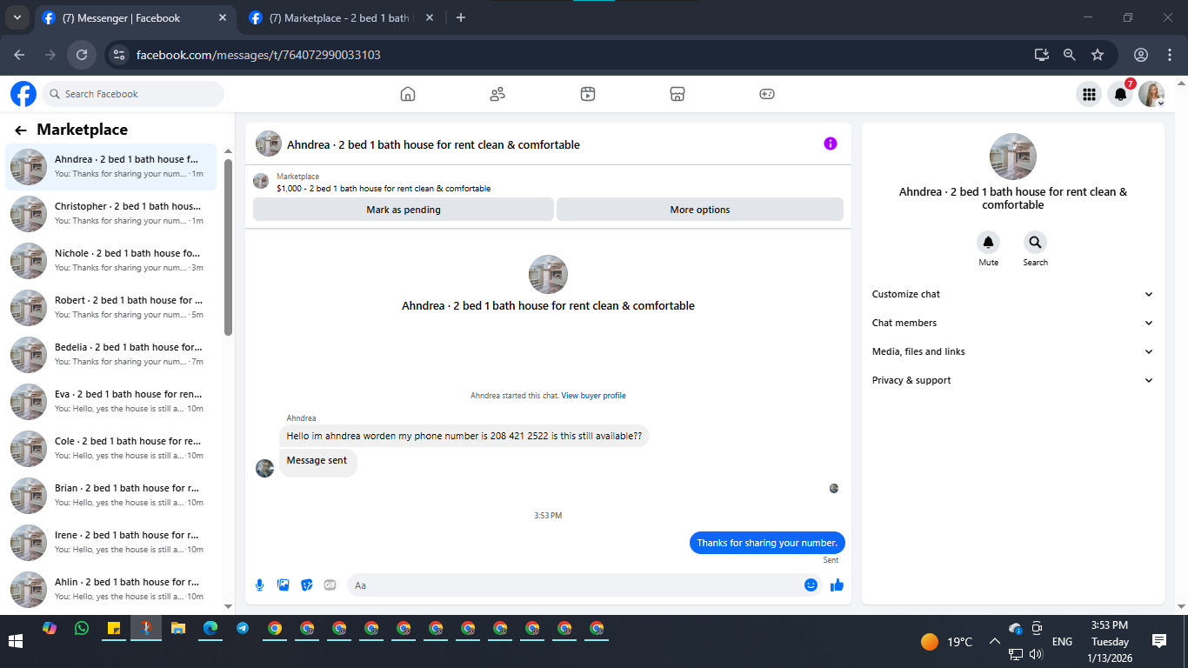Click the Thanks for sharing your number message
Screen dimensions: 1188x668
click(767, 543)
